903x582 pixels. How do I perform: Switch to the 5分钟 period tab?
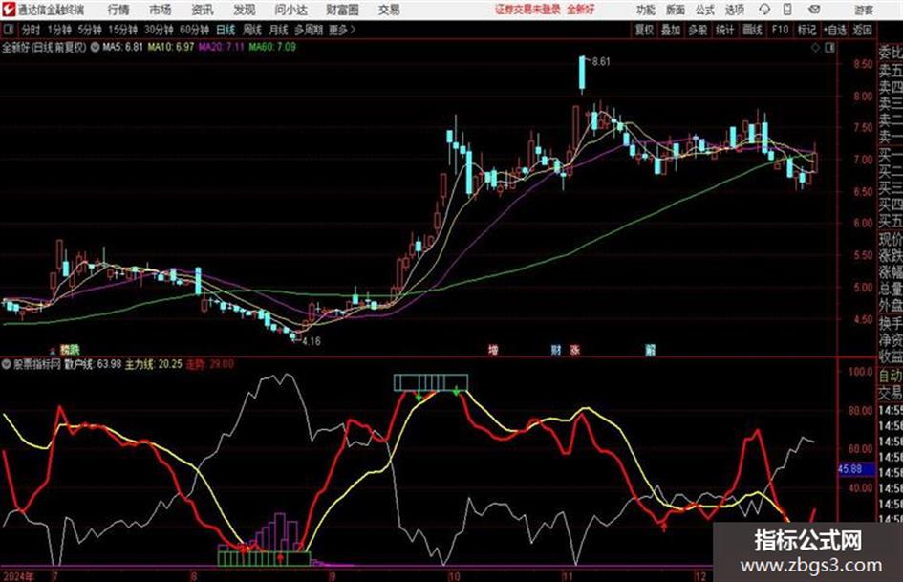90,30
